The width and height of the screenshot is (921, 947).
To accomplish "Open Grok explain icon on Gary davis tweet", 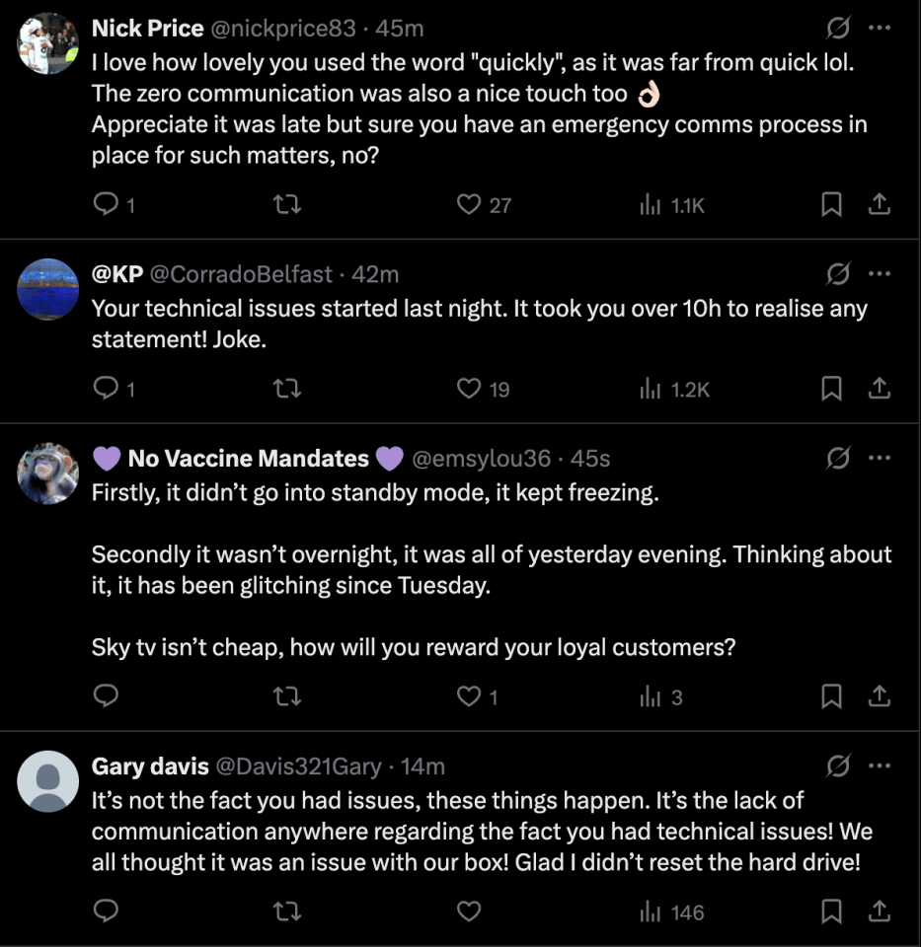I will pos(838,765).
